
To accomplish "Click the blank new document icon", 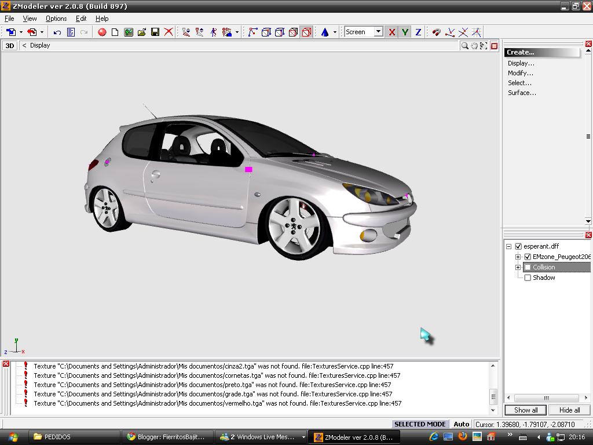I will (115, 32).
